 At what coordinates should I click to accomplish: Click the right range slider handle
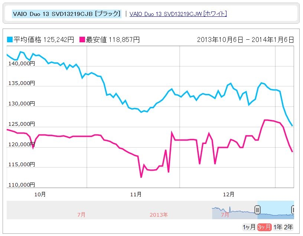tap(293, 210)
